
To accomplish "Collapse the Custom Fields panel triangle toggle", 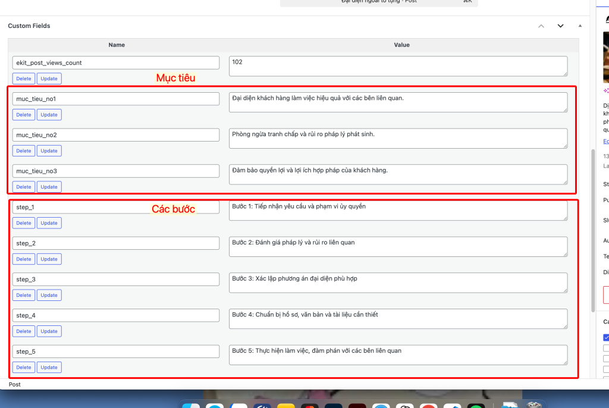I will [580, 26].
